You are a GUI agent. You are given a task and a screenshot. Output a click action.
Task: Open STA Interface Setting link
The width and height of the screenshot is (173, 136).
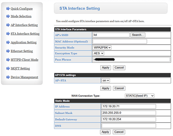coord(25,34)
